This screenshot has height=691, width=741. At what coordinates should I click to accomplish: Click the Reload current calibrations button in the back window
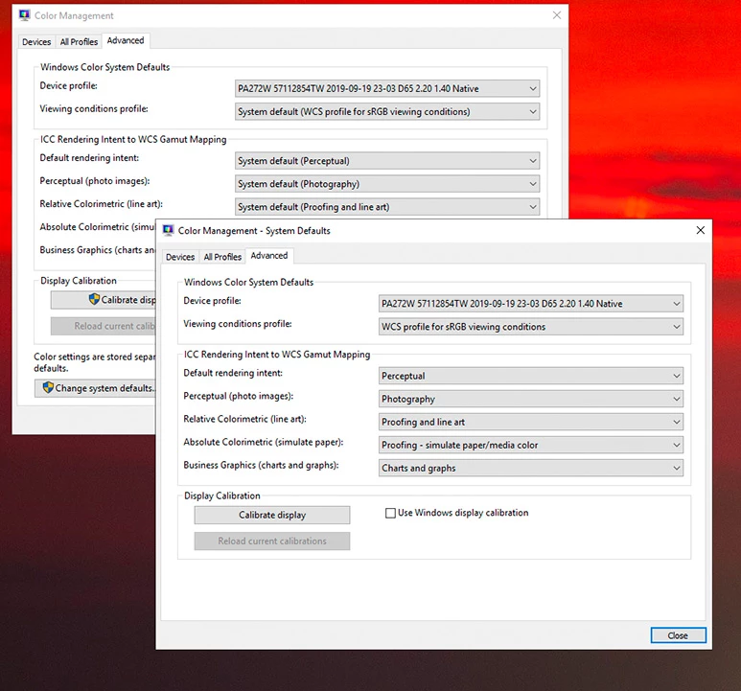104,326
